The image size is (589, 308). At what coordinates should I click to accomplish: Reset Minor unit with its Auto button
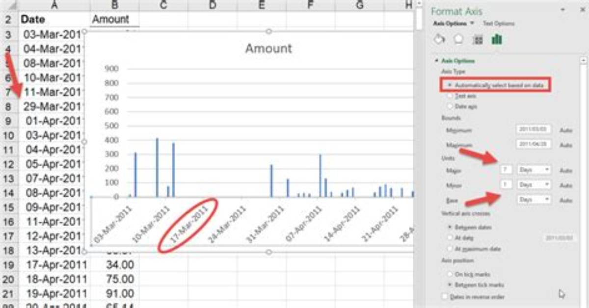click(x=566, y=185)
